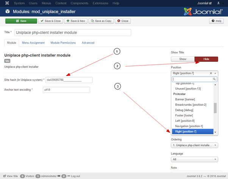The width and height of the screenshot is (228, 179).
Task: Click the Joomla logo icon in top menu
Action: point(7,3)
